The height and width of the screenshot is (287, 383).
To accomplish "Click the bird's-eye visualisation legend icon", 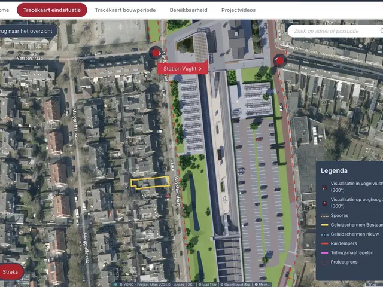I will coord(324,187).
